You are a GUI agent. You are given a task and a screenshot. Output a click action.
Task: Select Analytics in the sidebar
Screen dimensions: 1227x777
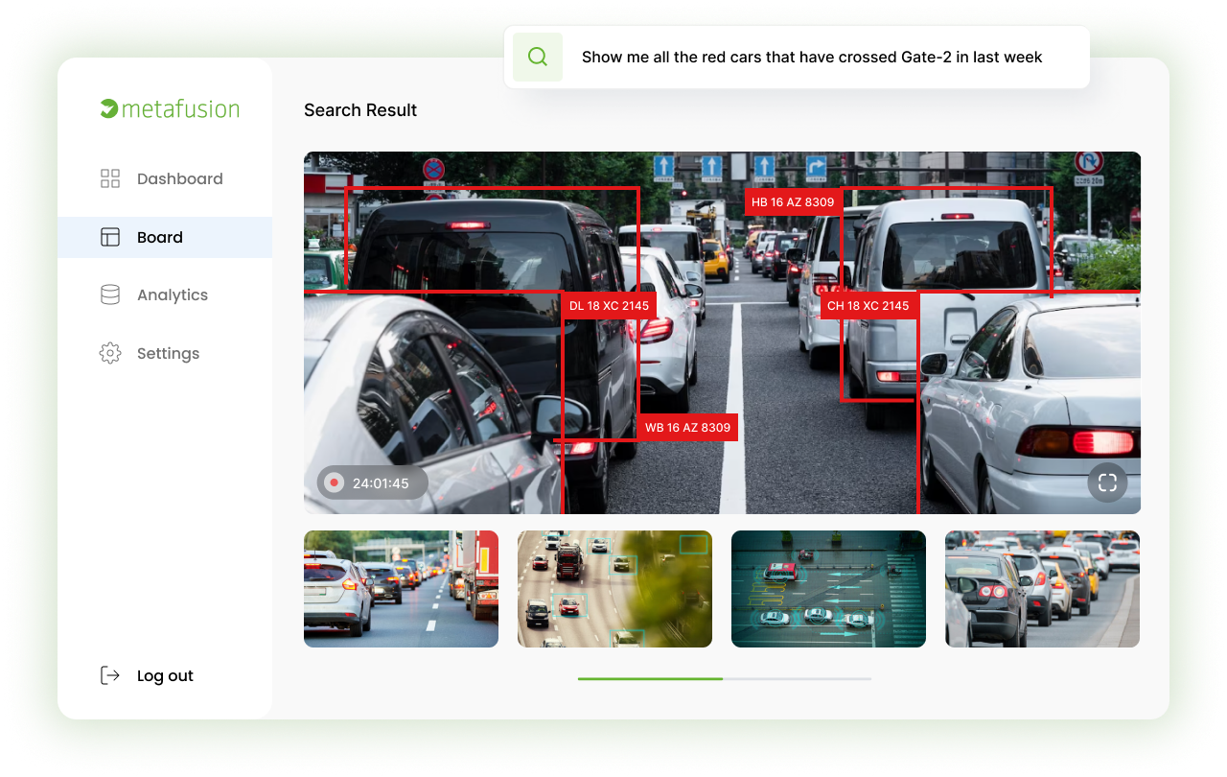tap(173, 295)
